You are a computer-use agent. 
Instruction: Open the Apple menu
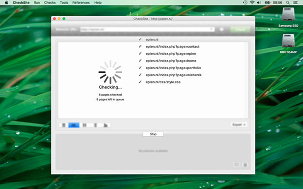7,3
